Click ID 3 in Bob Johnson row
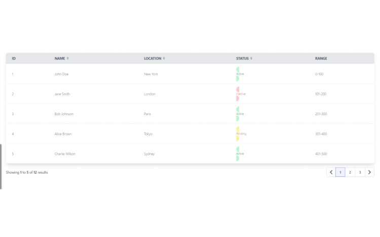380x237 pixels. (x=13, y=114)
